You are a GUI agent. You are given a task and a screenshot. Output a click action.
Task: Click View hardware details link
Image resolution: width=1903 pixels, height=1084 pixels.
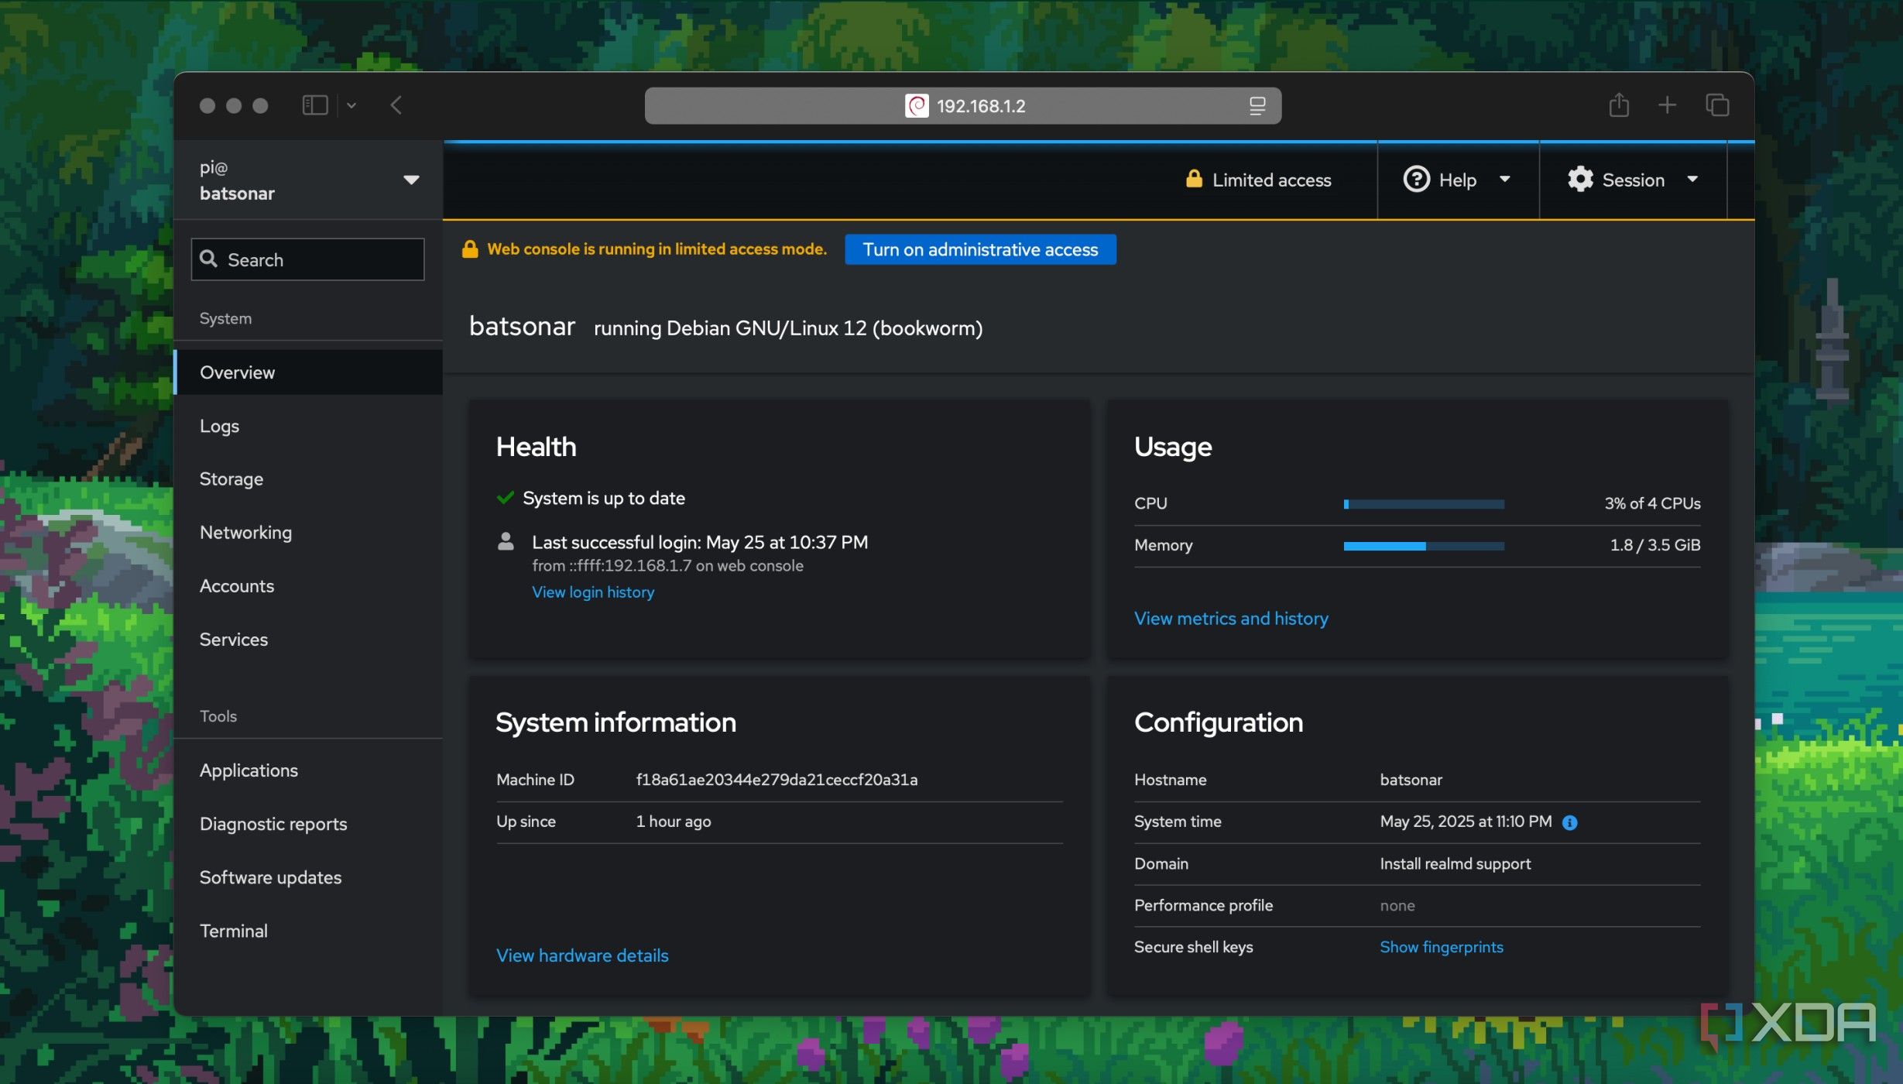582,955
